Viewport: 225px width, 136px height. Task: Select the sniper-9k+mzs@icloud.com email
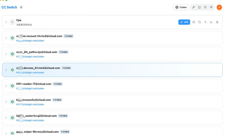point(37,132)
